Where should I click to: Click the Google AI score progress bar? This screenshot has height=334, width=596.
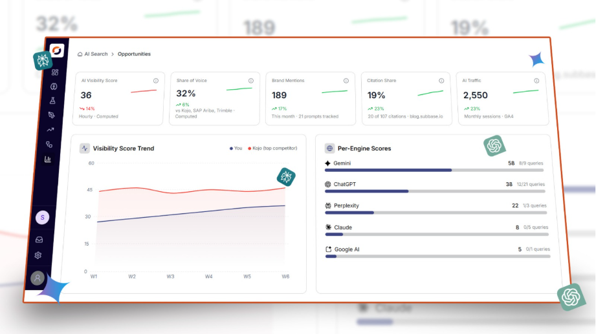pos(438,256)
